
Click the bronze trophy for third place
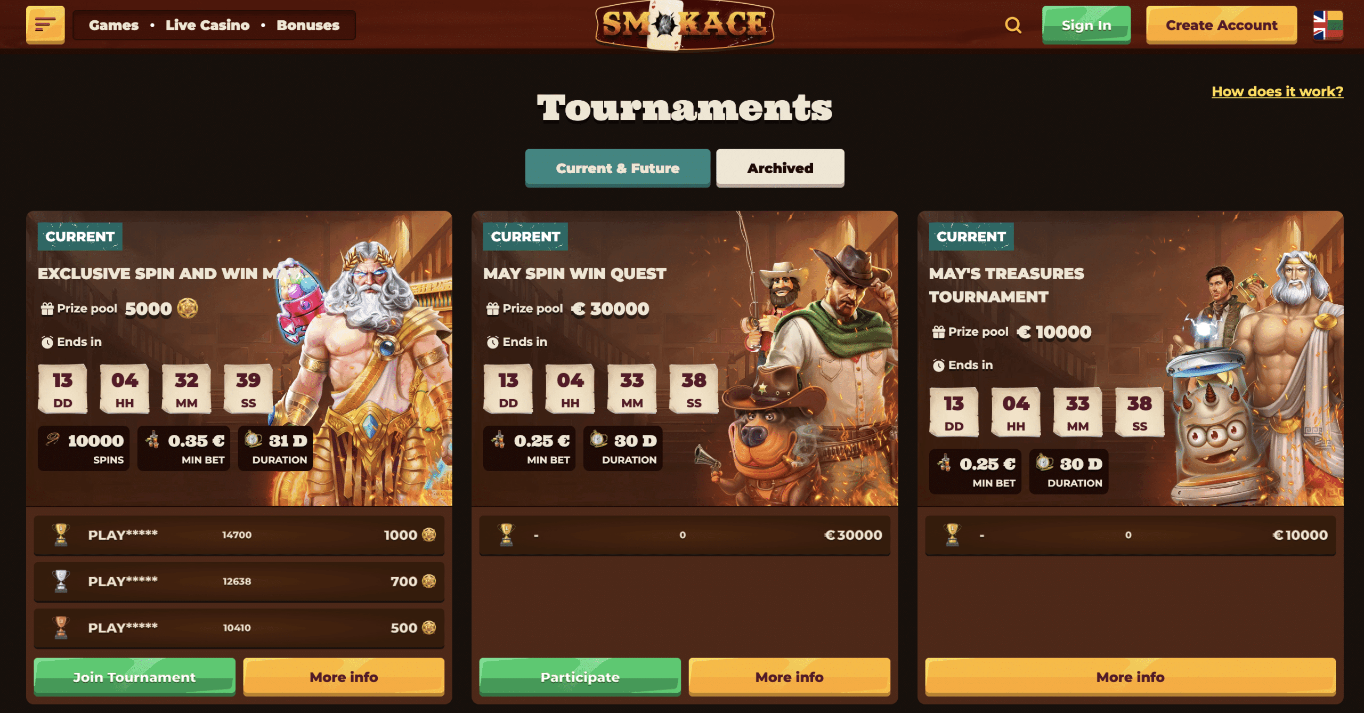(61, 627)
